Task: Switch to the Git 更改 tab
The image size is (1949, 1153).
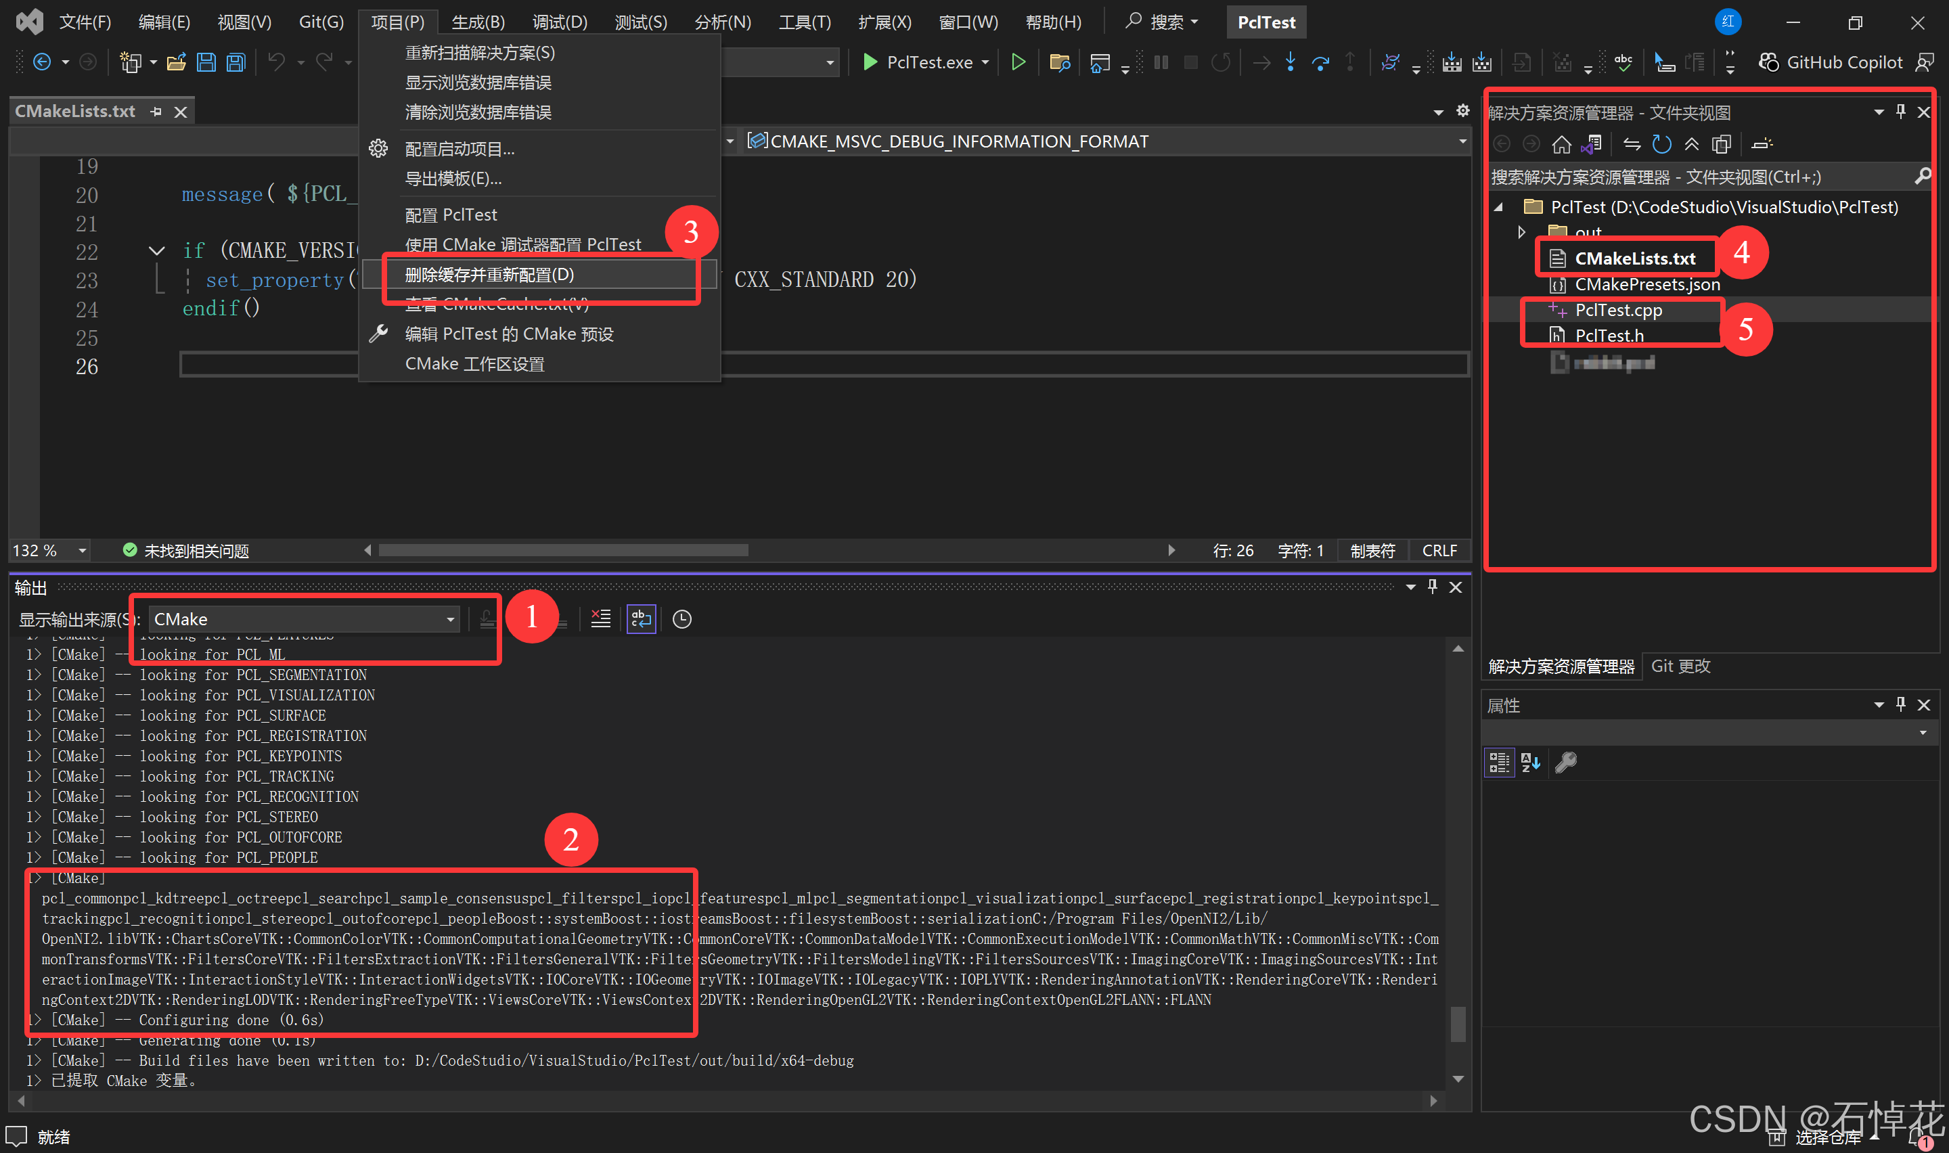Action: click(x=1680, y=666)
